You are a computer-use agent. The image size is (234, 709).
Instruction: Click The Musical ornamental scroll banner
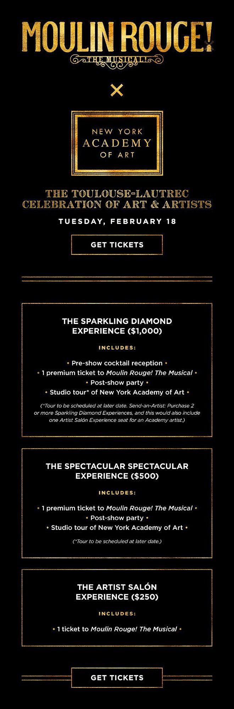pos(117,60)
